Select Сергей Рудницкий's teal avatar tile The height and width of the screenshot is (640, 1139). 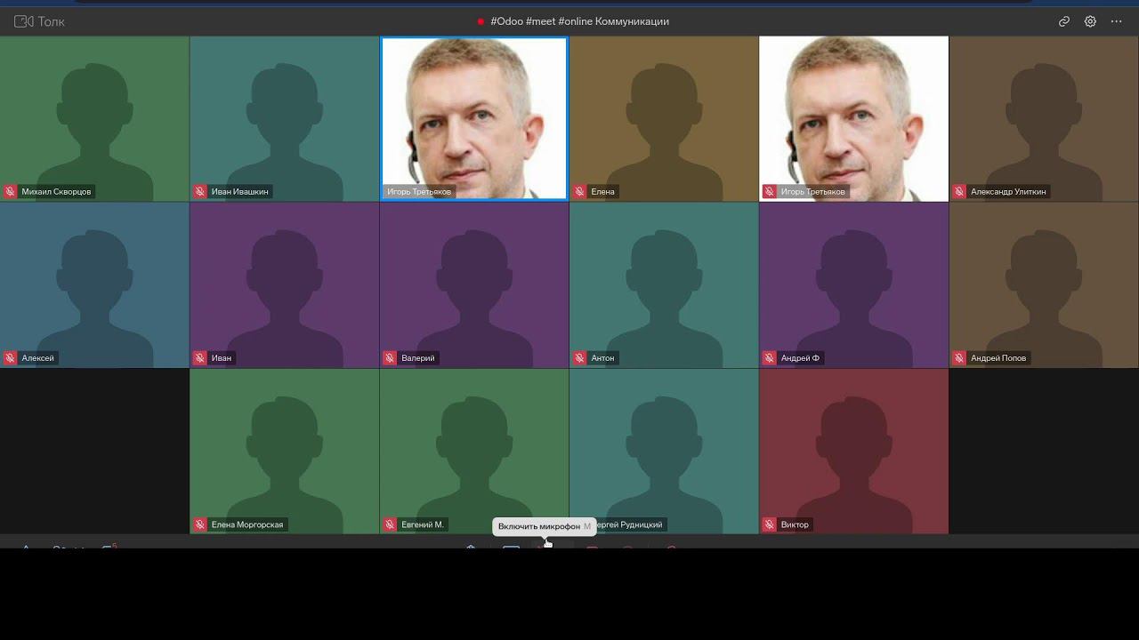pyautogui.click(x=664, y=452)
